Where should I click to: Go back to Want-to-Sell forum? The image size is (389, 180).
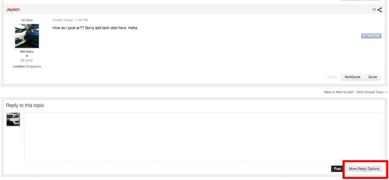[x=338, y=92]
